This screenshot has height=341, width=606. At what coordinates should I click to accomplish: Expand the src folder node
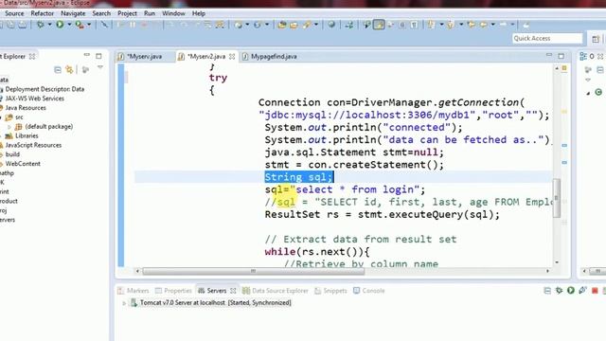1,117
